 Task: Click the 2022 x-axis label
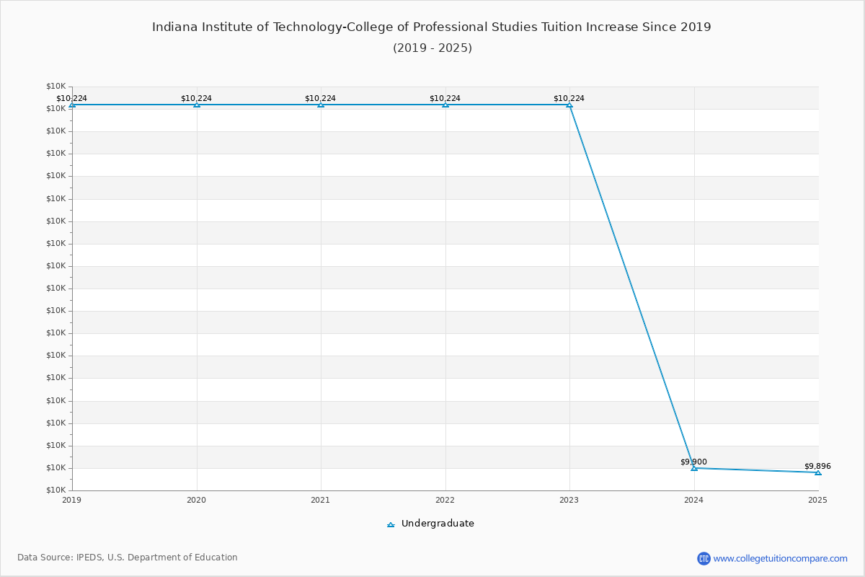click(445, 499)
